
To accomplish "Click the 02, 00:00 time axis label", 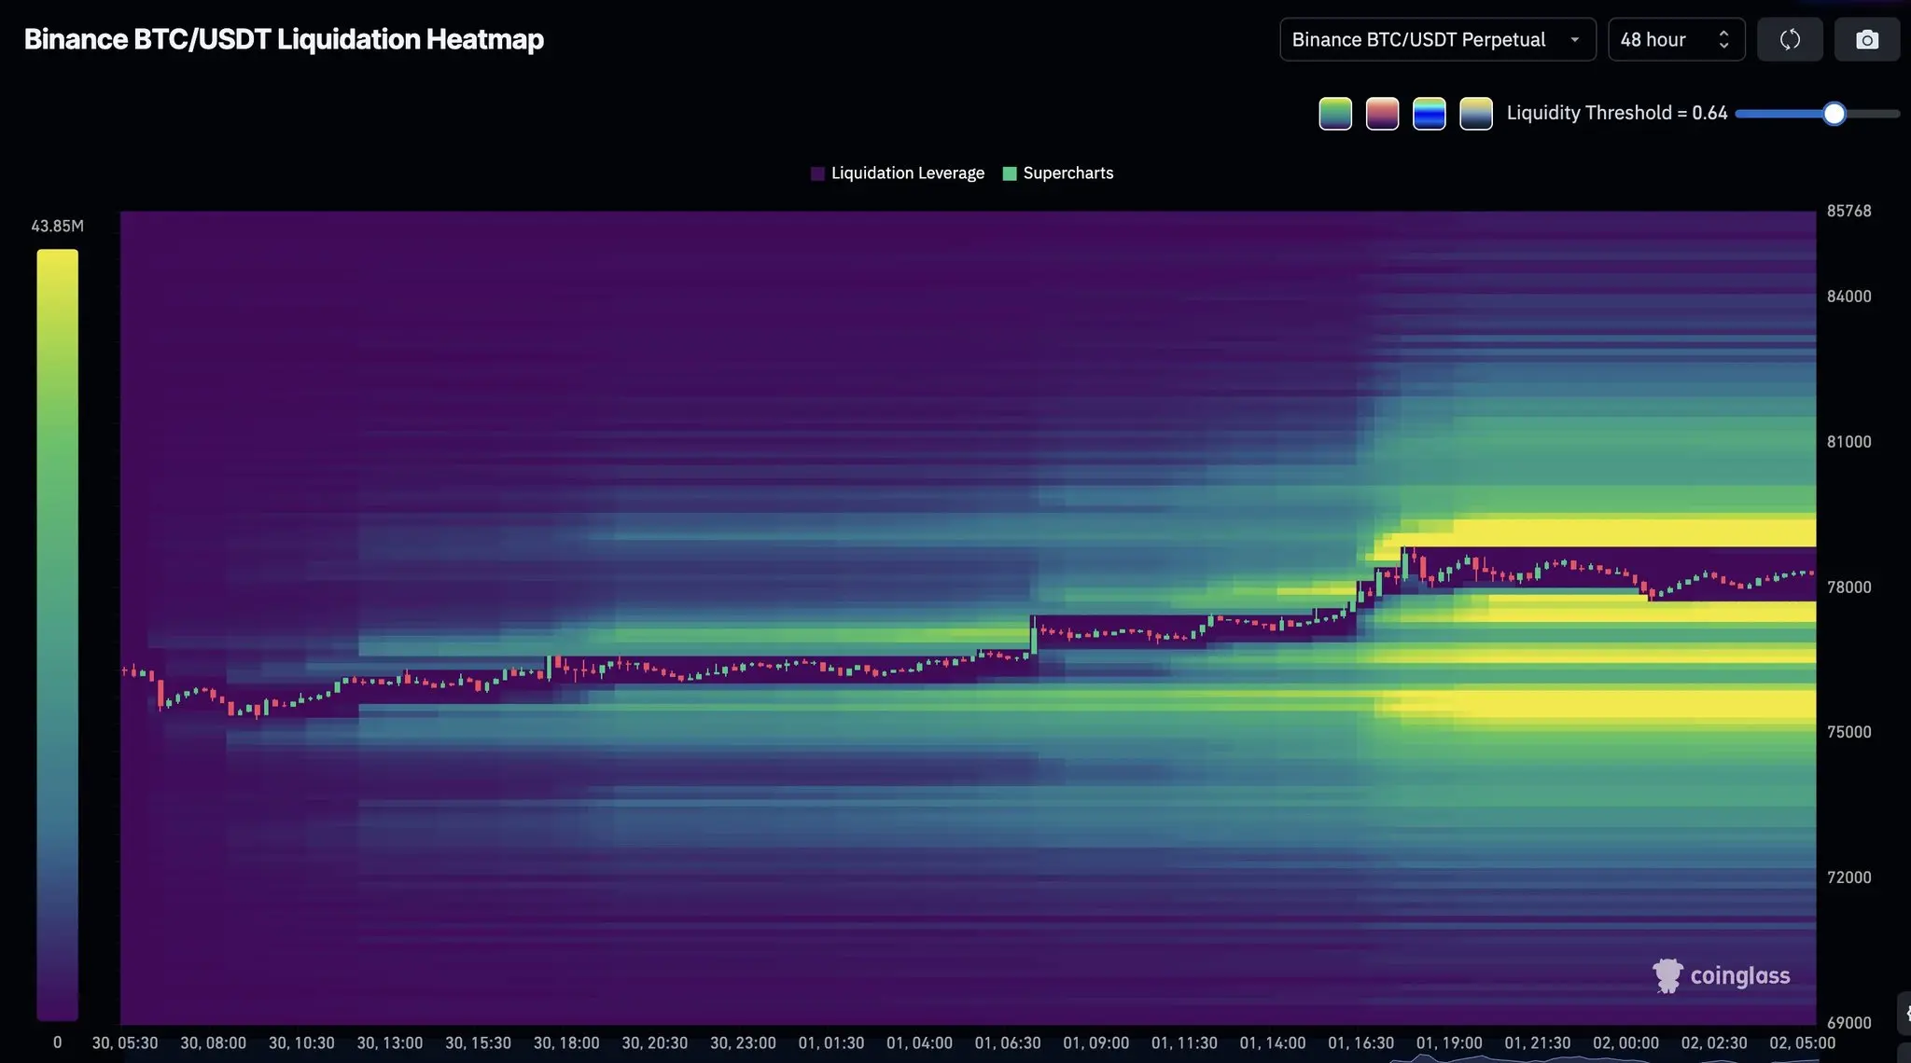I will pyautogui.click(x=1625, y=1043).
